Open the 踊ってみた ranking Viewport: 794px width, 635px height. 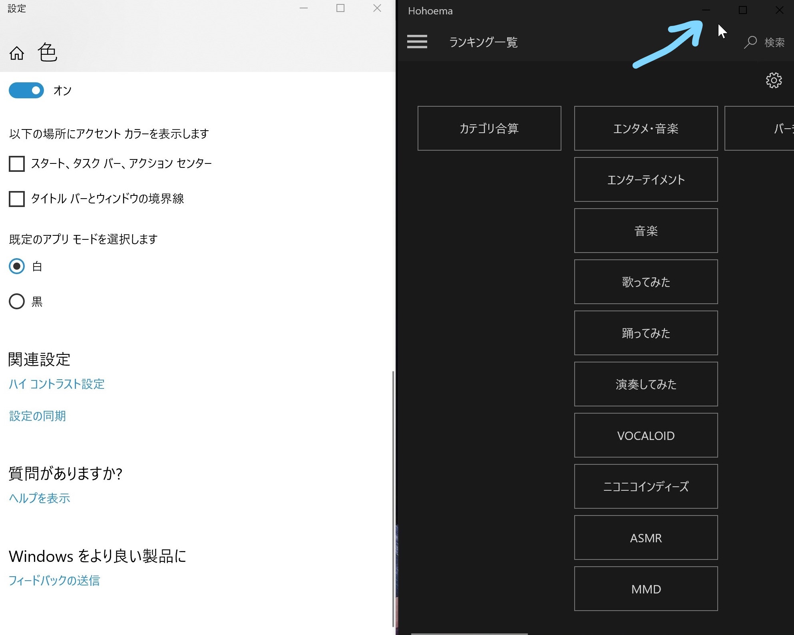[x=646, y=333]
